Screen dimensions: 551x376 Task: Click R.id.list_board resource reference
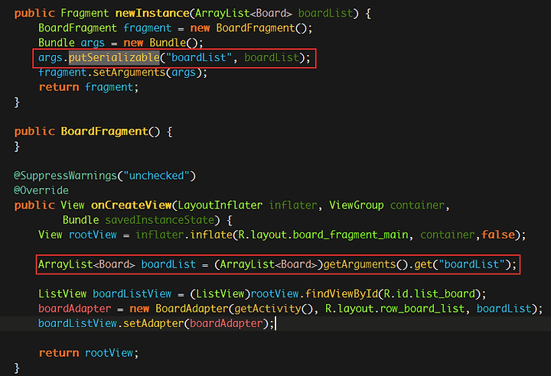pyautogui.click(x=429, y=294)
